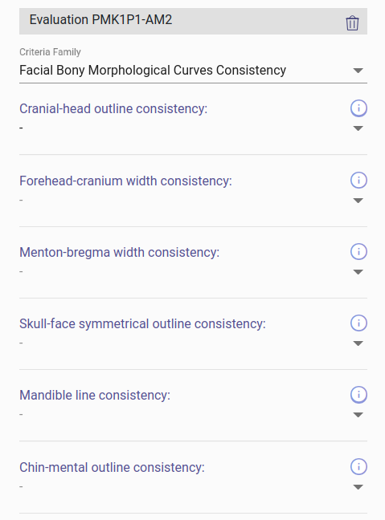Show info for Skull-face symmetrical outline consistency
Screen dimensions: 385x520
(x=358, y=323)
